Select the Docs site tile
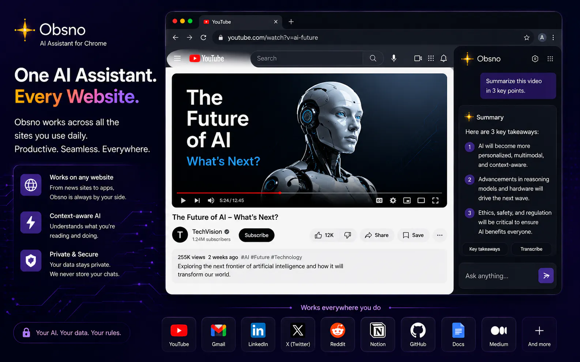Viewport: 580px width, 362px height. [x=458, y=335]
